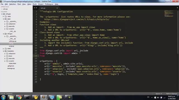Click the yellow app icon in taskbar

point(36,97)
